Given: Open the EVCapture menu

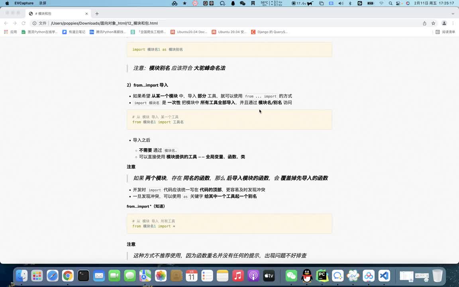Looking at the screenshot, I should click(24, 3).
